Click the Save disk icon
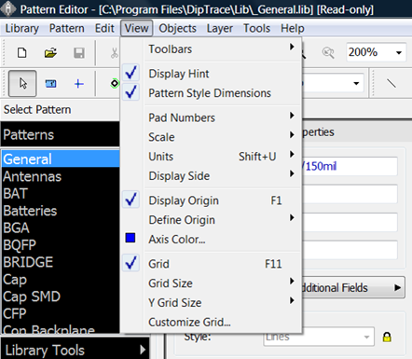412x359 pixels. [x=79, y=53]
